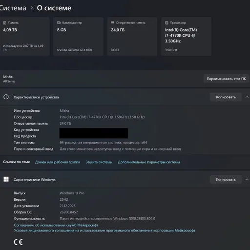250x250 pixels.
Task: Click Используется 2,07 ТВ из 4,09 text
Action: point(23,48)
